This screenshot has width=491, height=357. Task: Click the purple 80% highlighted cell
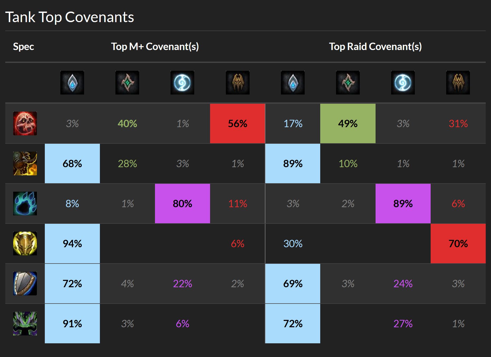[x=182, y=204]
